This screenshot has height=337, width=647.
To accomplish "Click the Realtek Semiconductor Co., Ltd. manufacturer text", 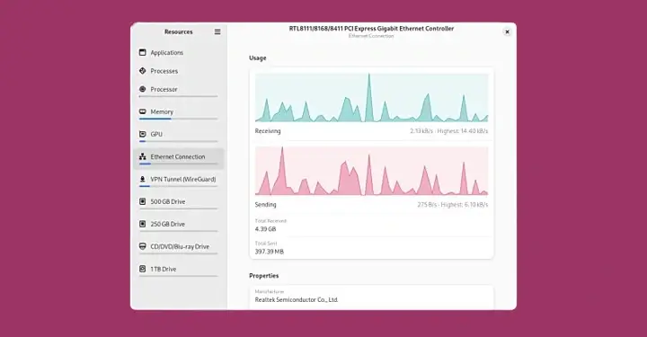I will (297, 300).
